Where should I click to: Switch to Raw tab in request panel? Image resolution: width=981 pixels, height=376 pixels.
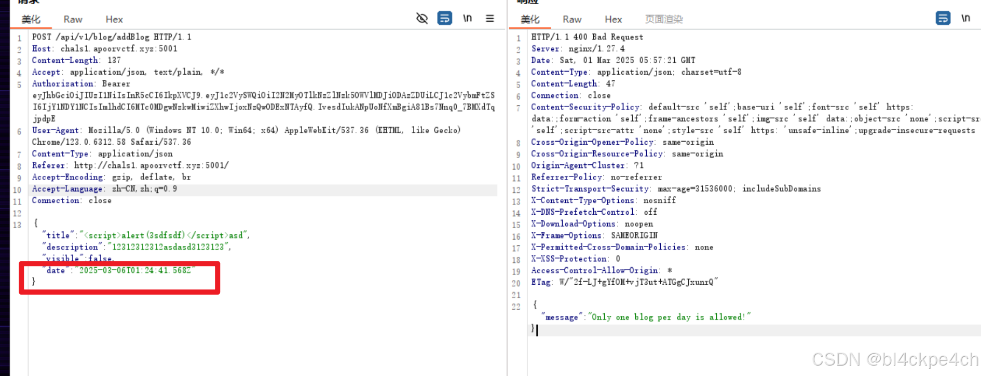pyautogui.click(x=73, y=19)
